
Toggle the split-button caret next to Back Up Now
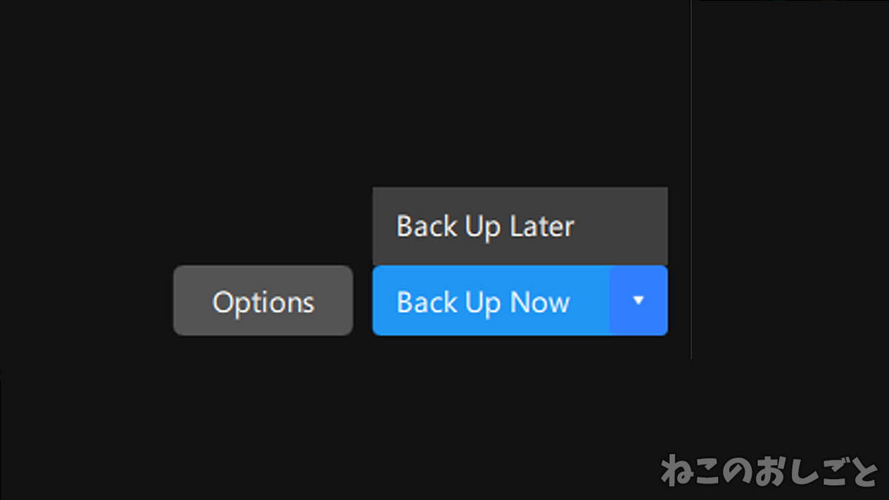click(638, 301)
